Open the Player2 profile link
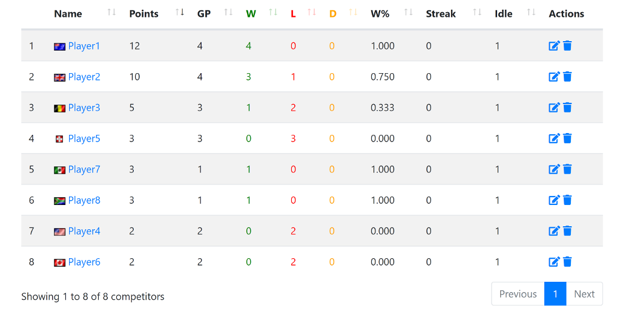The height and width of the screenshot is (309, 620). click(84, 77)
